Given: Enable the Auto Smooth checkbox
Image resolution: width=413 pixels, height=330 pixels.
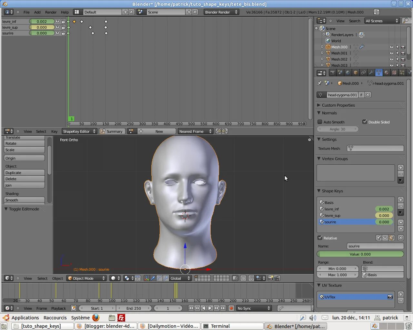Looking at the screenshot, I should (x=320, y=122).
